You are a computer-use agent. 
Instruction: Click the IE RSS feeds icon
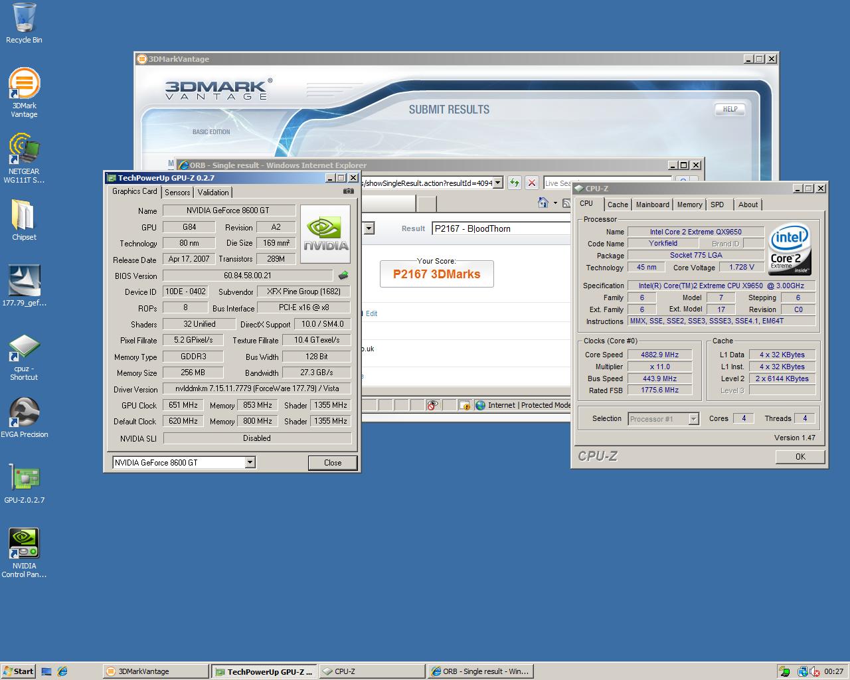click(566, 203)
